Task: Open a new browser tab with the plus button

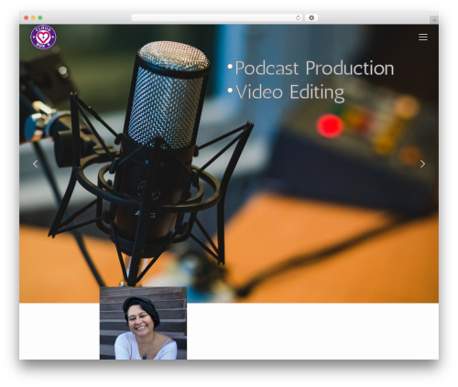Action: point(434,20)
